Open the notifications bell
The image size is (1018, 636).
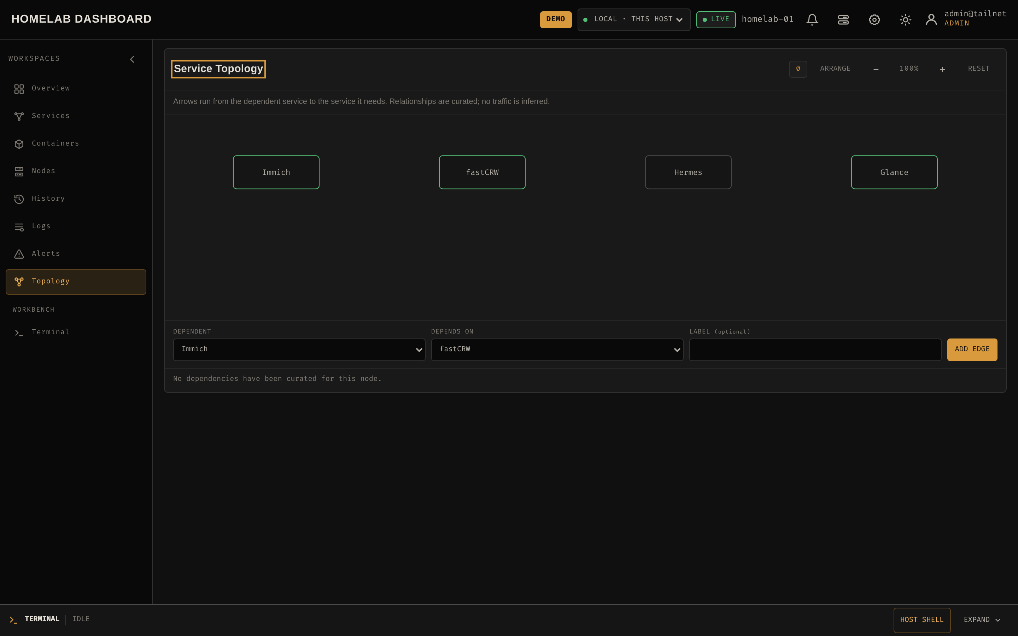812,20
